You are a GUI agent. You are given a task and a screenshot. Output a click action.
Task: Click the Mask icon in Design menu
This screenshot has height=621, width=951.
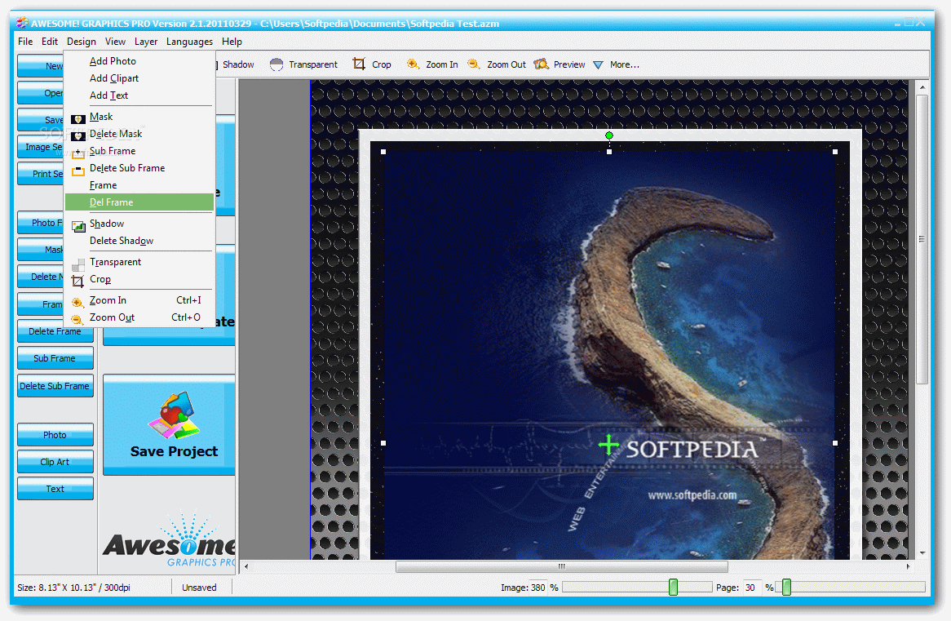tap(77, 119)
